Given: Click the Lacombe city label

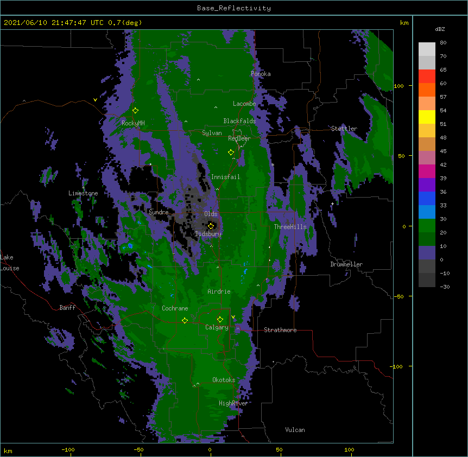Looking at the screenshot, I should [244, 104].
